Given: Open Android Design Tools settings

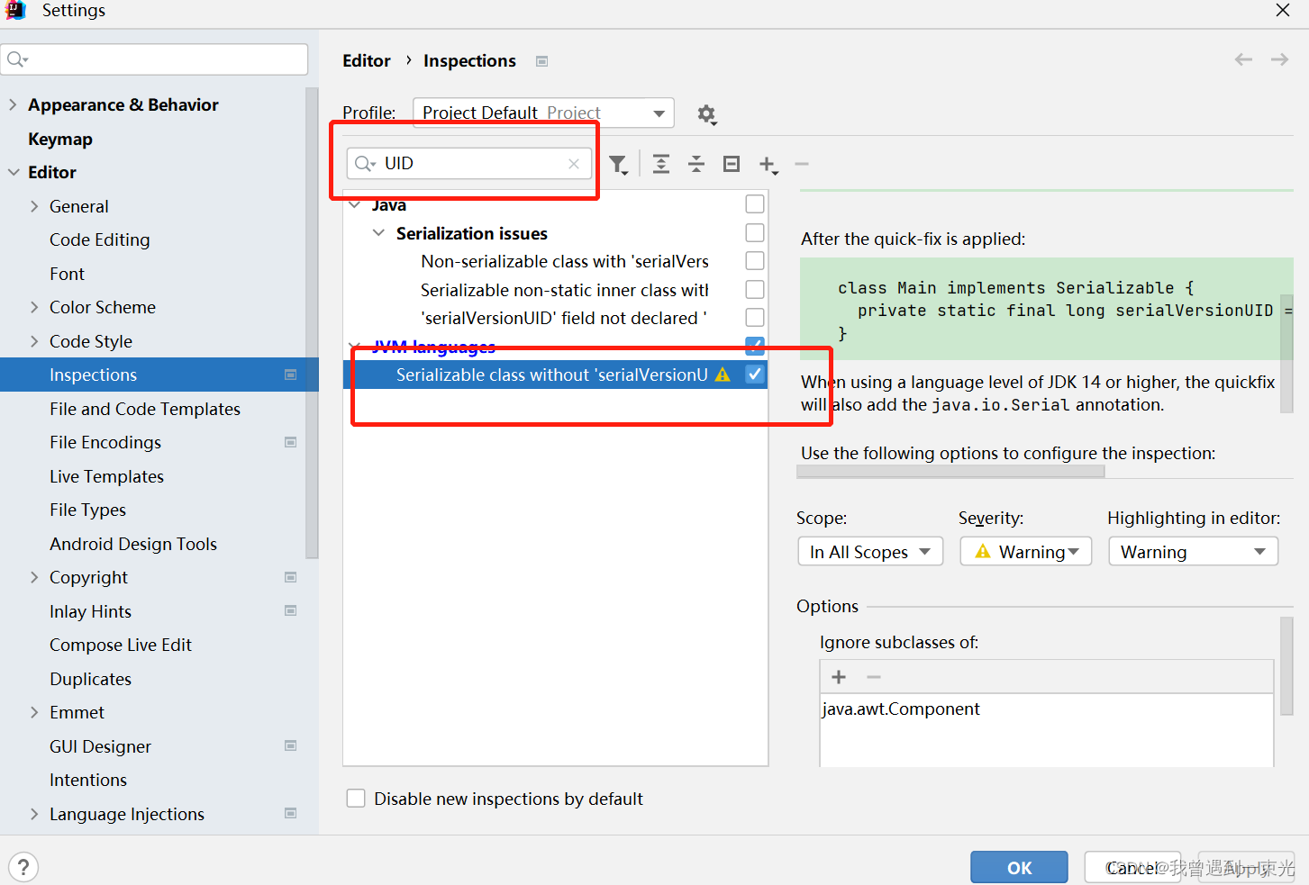Looking at the screenshot, I should pyautogui.click(x=133, y=544).
